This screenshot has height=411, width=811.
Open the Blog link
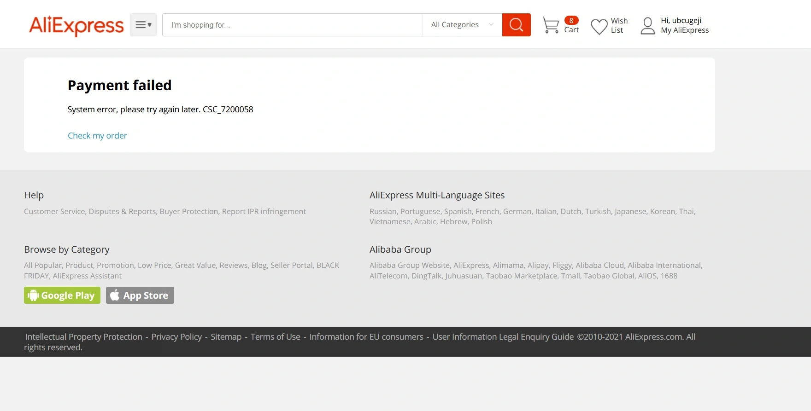coord(259,265)
